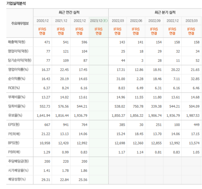Click payout ratio value 25.56
The height and width of the screenshot is (189, 202).
click(83, 180)
